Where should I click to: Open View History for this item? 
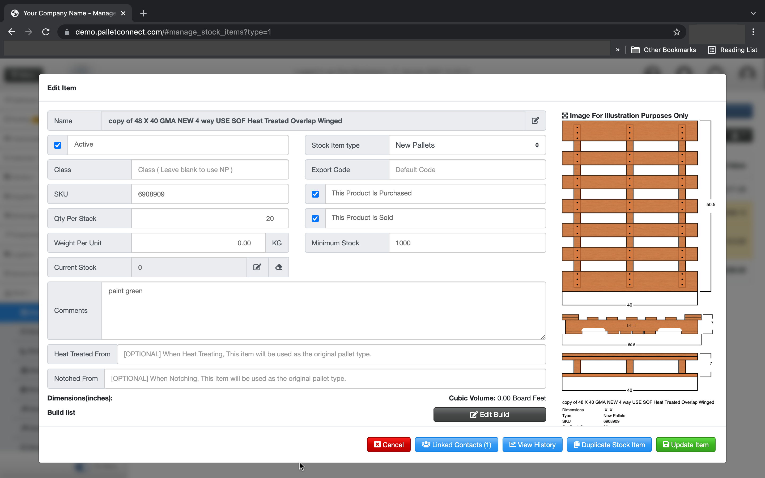click(532, 444)
